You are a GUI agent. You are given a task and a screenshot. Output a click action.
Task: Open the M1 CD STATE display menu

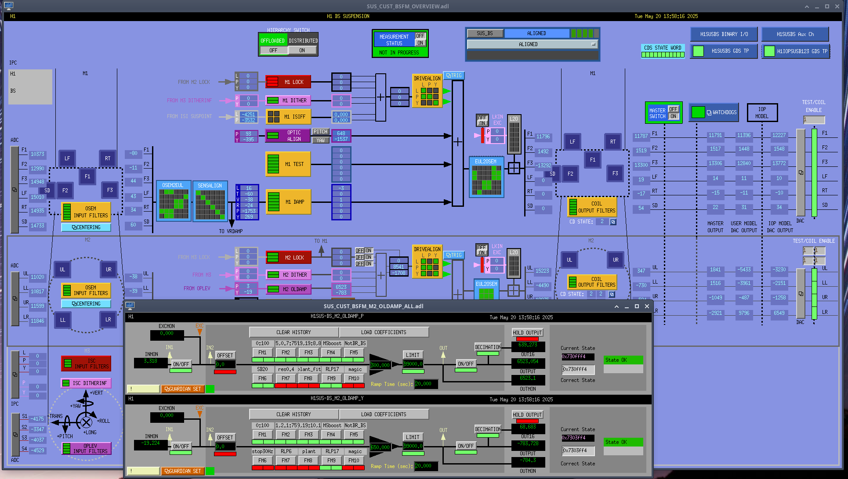613,222
